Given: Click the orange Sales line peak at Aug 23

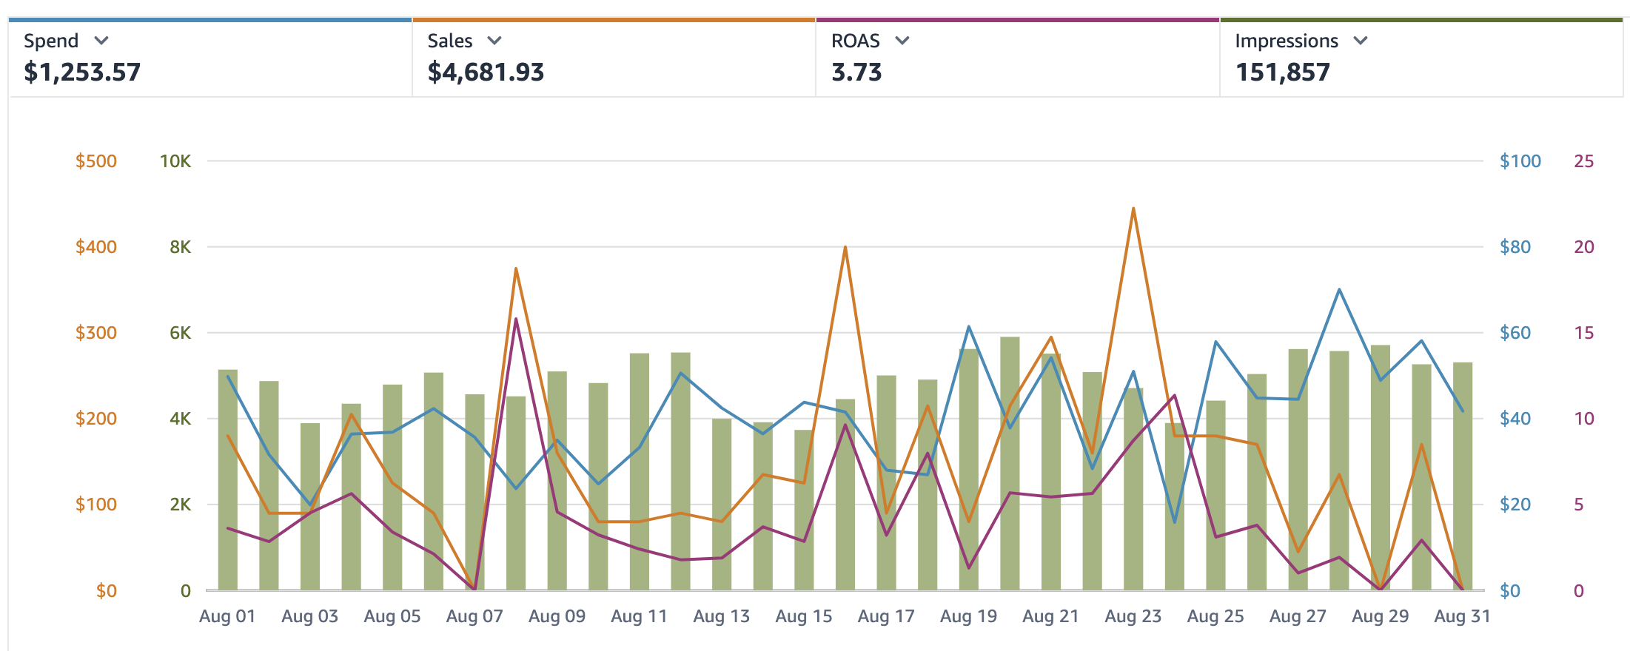Looking at the screenshot, I should pos(1133,209).
